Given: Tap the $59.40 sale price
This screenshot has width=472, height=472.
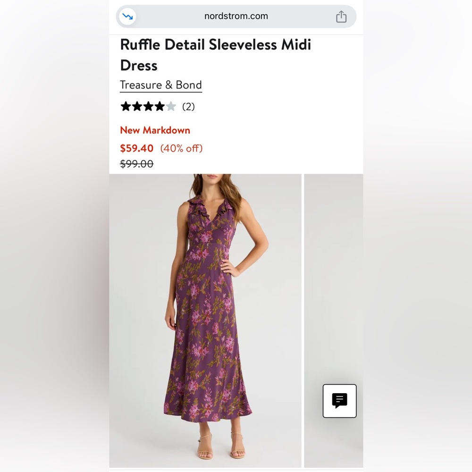Looking at the screenshot, I should (136, 148).
